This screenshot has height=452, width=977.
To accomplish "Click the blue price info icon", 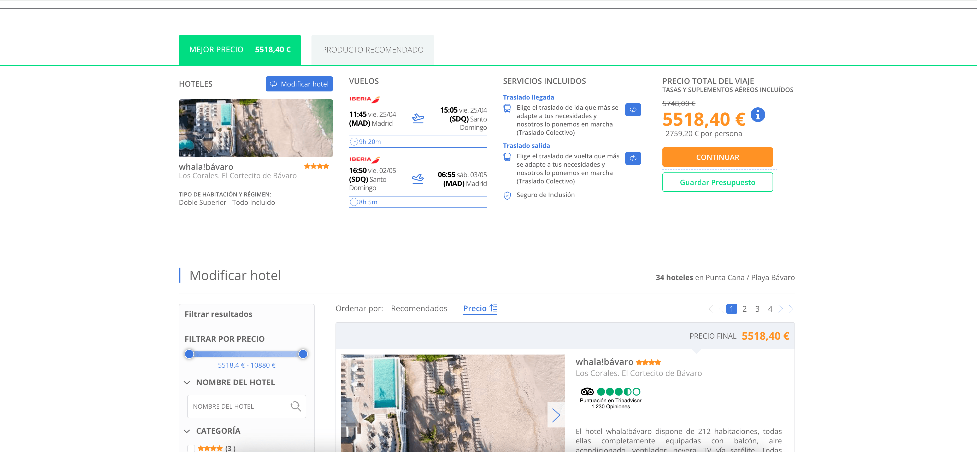I will coord(757,115).
